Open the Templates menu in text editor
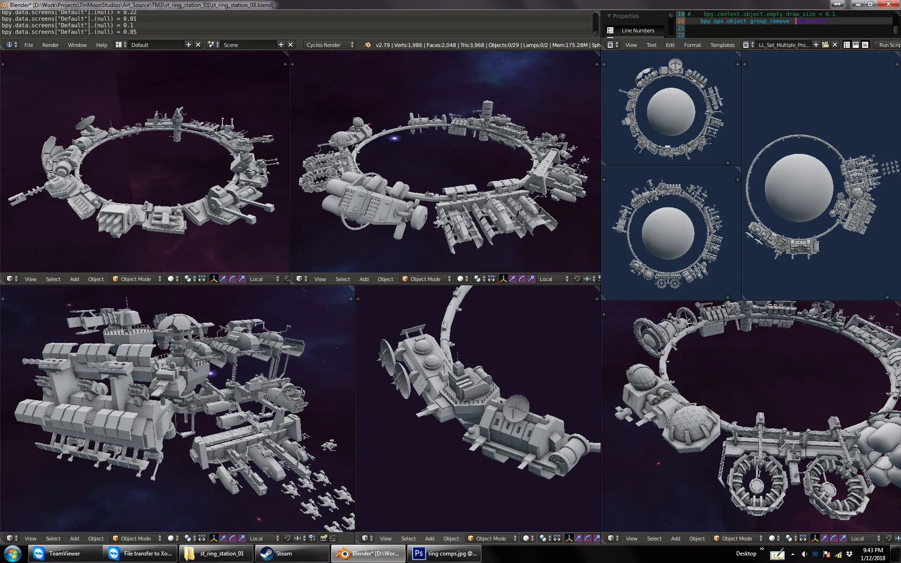Viewport: 901px width, 563px height. point(722,45)
